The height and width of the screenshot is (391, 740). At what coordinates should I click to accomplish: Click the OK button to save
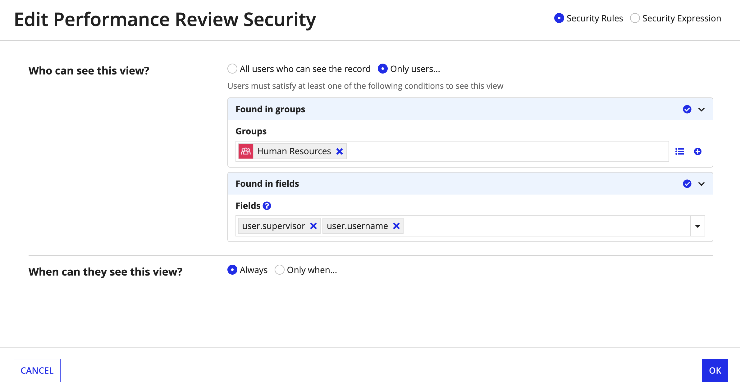[x=715, y=370]
